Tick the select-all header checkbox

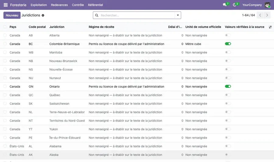tap(5, 27)
